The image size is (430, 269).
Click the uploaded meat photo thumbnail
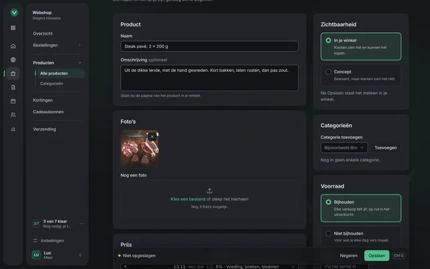point(140,149)
